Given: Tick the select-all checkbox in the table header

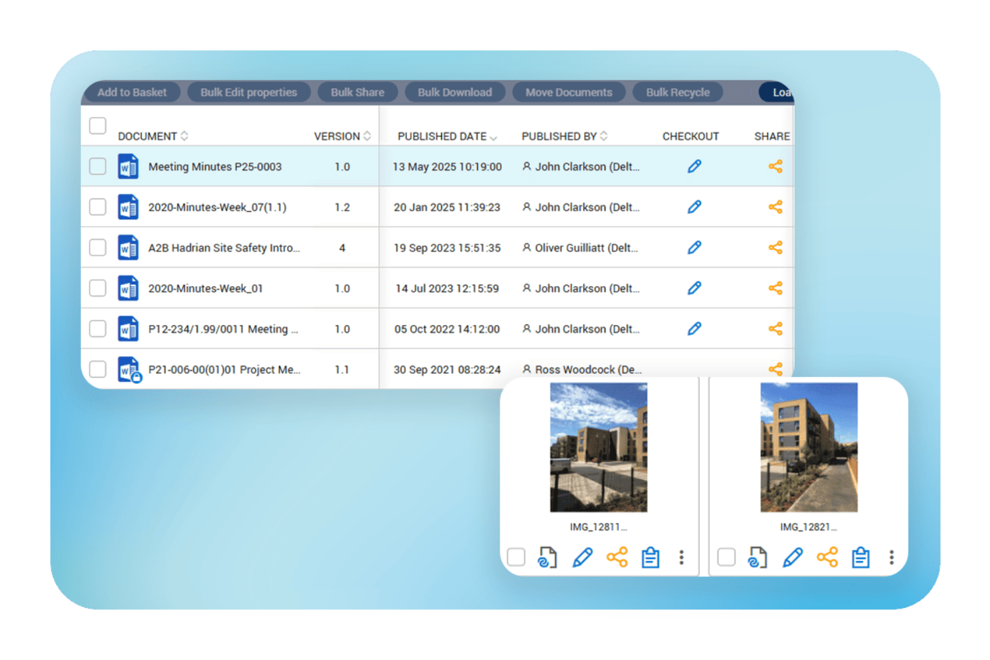Looking at the screenshot, I should point(97,125).
